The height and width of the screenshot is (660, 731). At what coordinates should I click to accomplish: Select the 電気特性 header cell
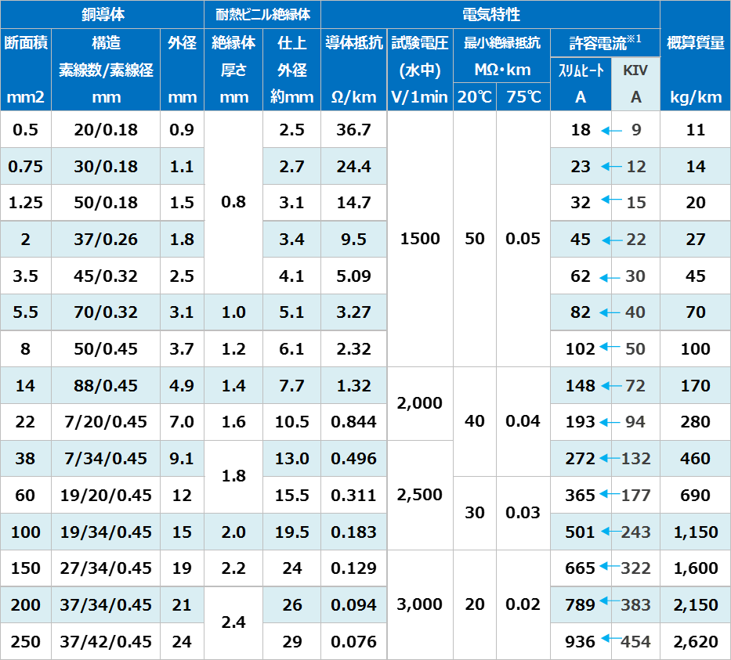click(x=490, y=15)
